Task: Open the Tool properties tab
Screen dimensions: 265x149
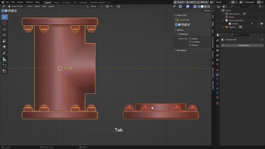Action: [217, 41]
